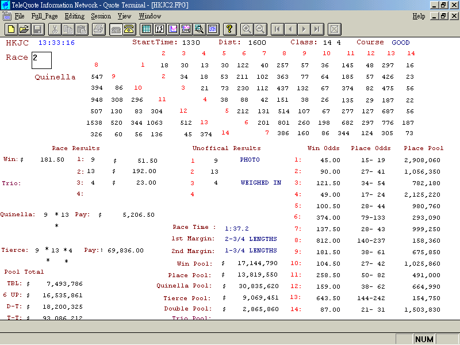Image resolution: width=460 pixels, height=345 pixels.
Task: Click the Zoom In magnifier icon
Action: pos(247,29)
